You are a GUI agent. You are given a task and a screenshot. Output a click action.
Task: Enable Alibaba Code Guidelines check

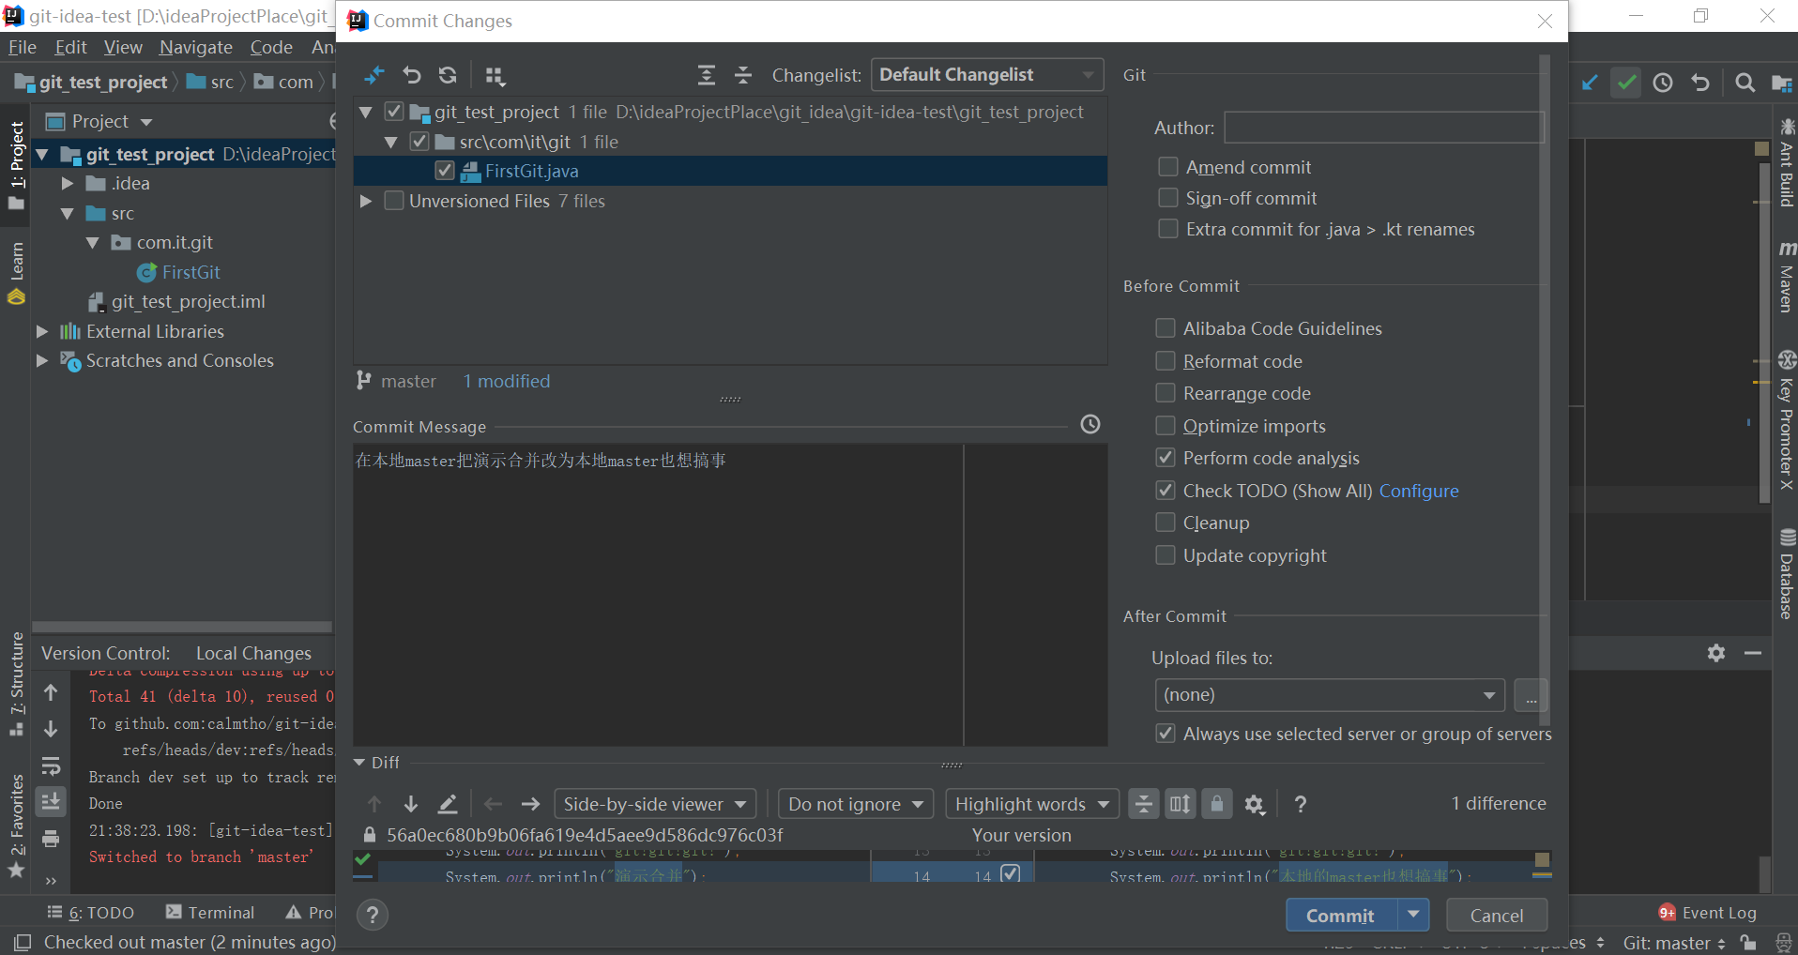click(x=1165, y=328)
